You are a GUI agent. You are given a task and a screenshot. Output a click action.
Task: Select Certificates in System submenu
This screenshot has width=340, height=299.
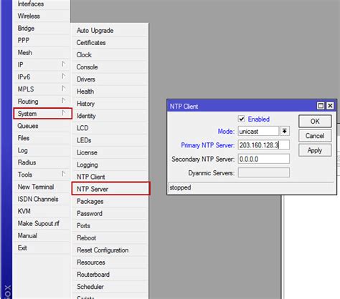point(110,43)
